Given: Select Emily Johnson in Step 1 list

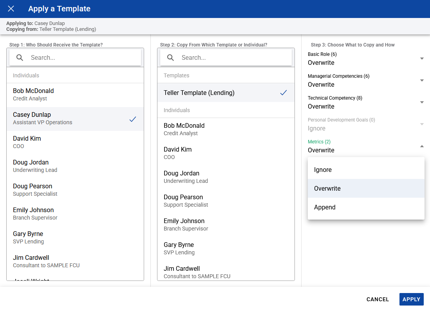Looking at the screenshot, I should pos(75,214).
